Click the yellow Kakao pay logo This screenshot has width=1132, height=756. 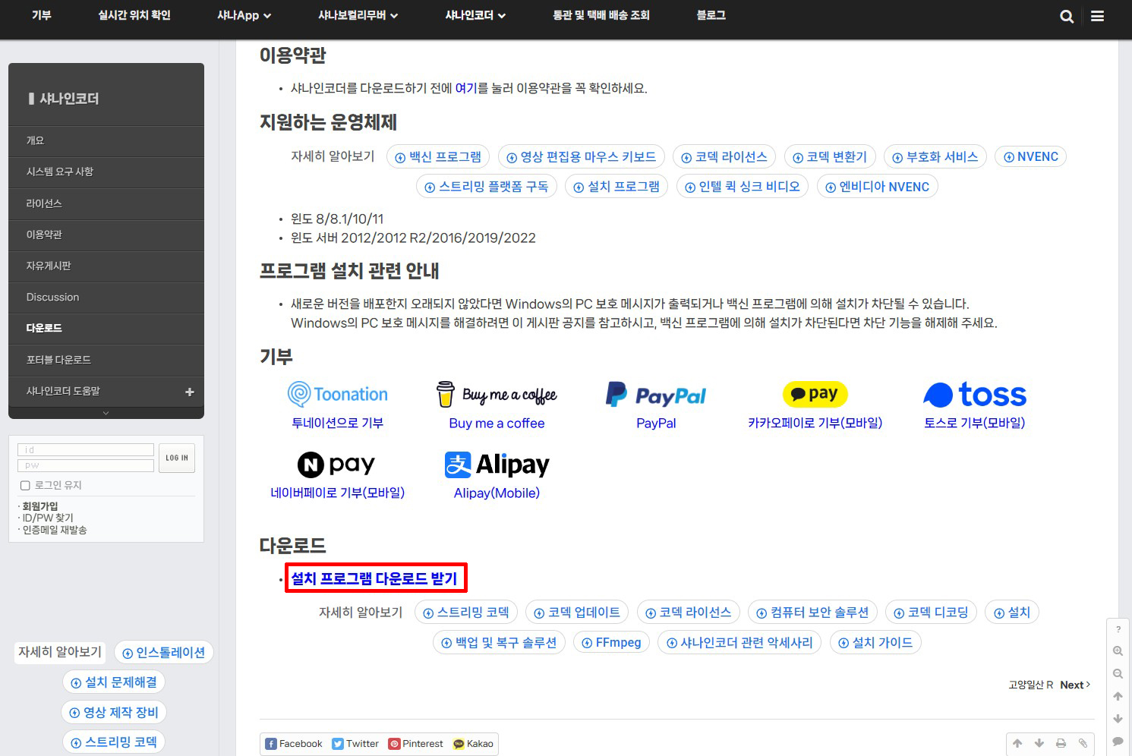pos(815,394)
